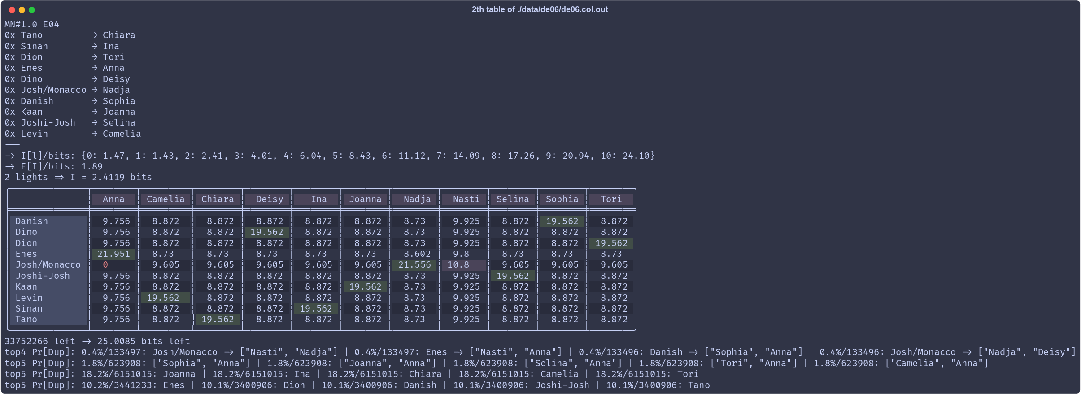This screenshot has height=394, width=1081.
Task: Click highlighted 19.562 in Sinan row
Action: click(x=316, y=308)
